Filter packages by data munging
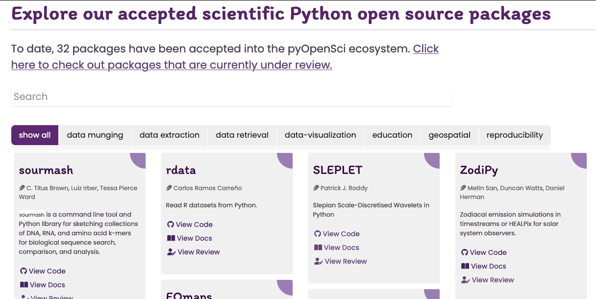Image resolution: width=596 pixels, height=299 pixels. [x=95, y=135]
